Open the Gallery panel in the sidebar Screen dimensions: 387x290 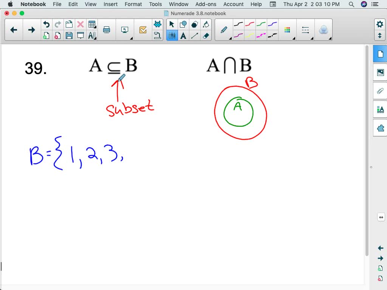click(381, 72)
